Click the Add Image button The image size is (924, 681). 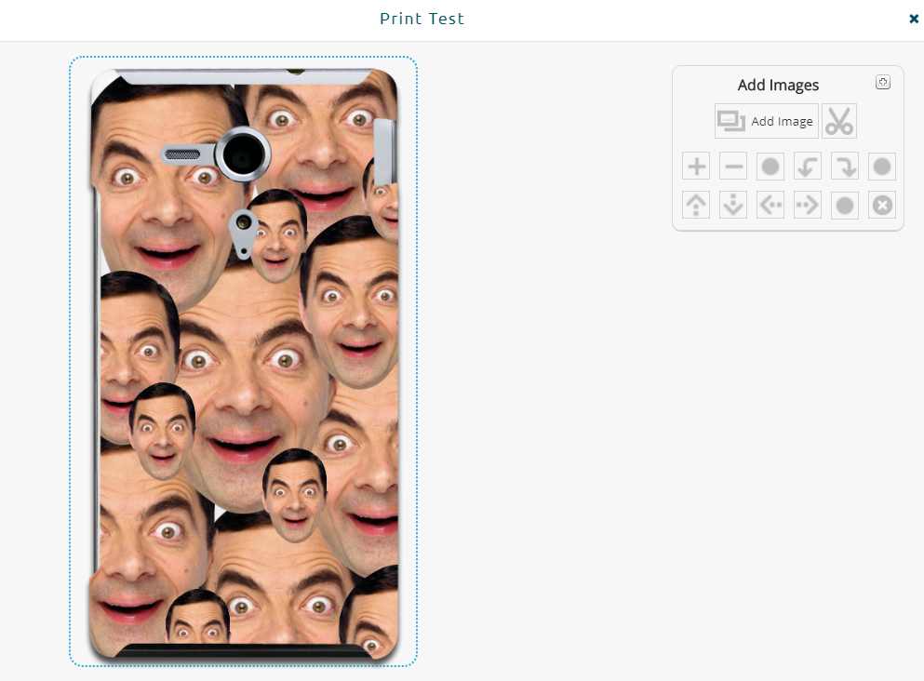click(766, 121)
